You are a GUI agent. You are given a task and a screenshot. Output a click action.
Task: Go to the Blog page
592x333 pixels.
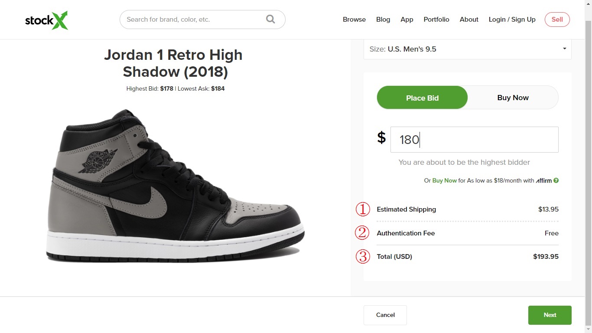click(x=383, y=20)
